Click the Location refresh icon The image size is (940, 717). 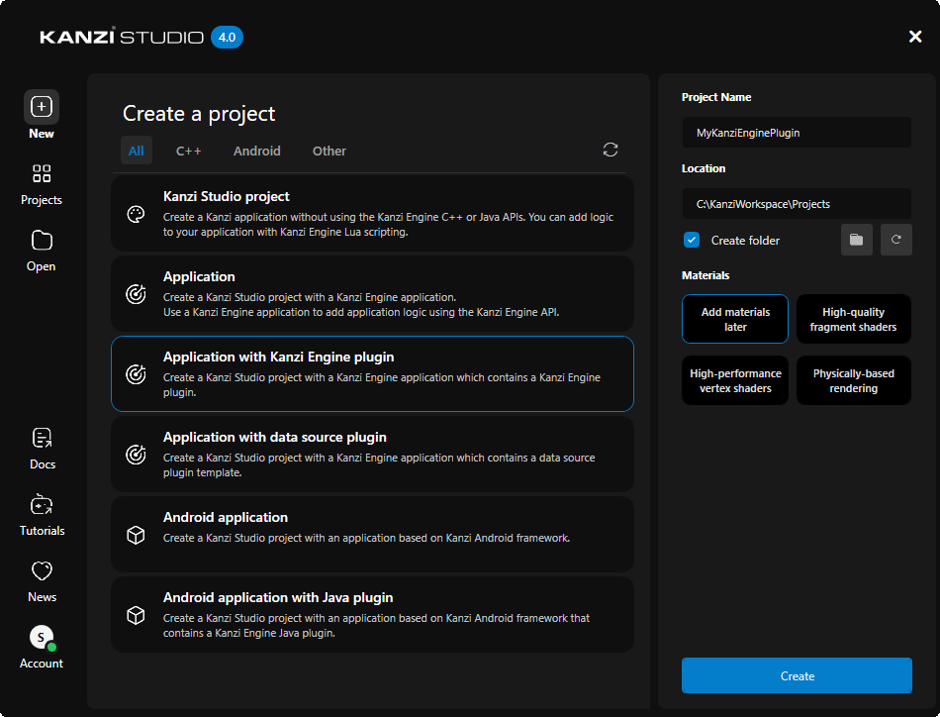(x=896, y=239)
